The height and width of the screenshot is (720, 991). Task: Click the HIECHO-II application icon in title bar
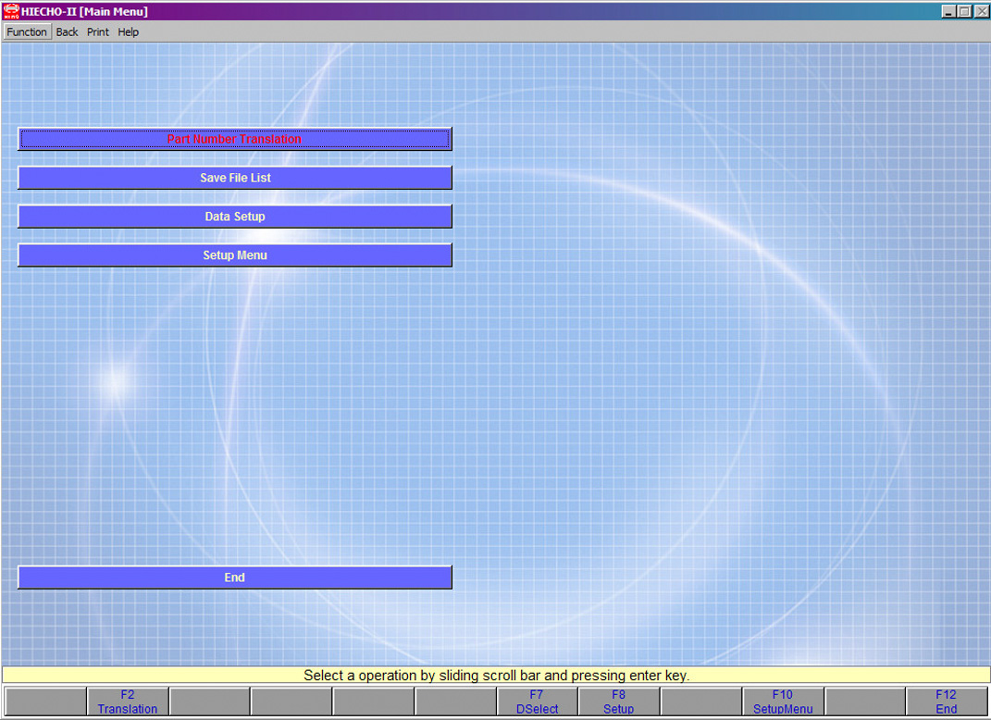coord(11,11)
